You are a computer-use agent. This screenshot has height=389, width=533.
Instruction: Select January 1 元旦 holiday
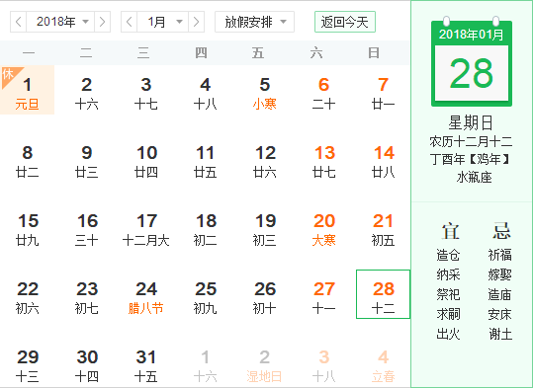pyautogui.click(x=28, y=90)
